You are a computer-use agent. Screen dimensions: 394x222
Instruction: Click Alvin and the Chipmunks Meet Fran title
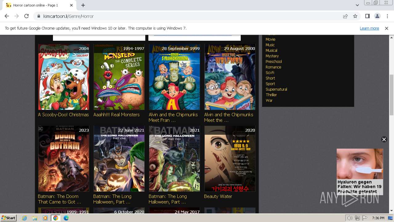(x=173, y=117)
